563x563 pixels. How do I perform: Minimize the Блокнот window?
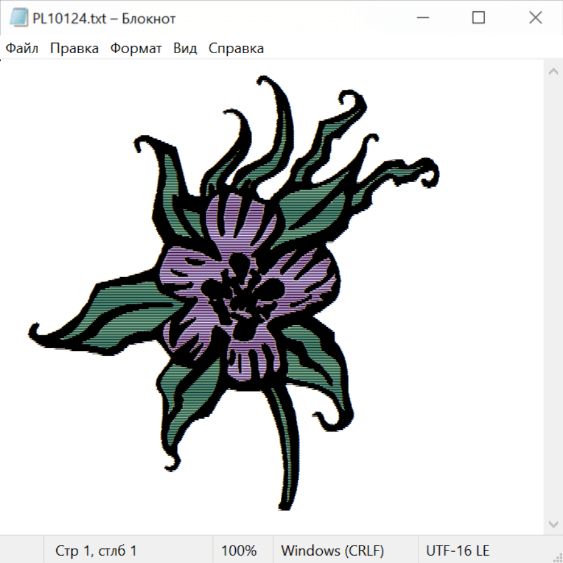421,18
